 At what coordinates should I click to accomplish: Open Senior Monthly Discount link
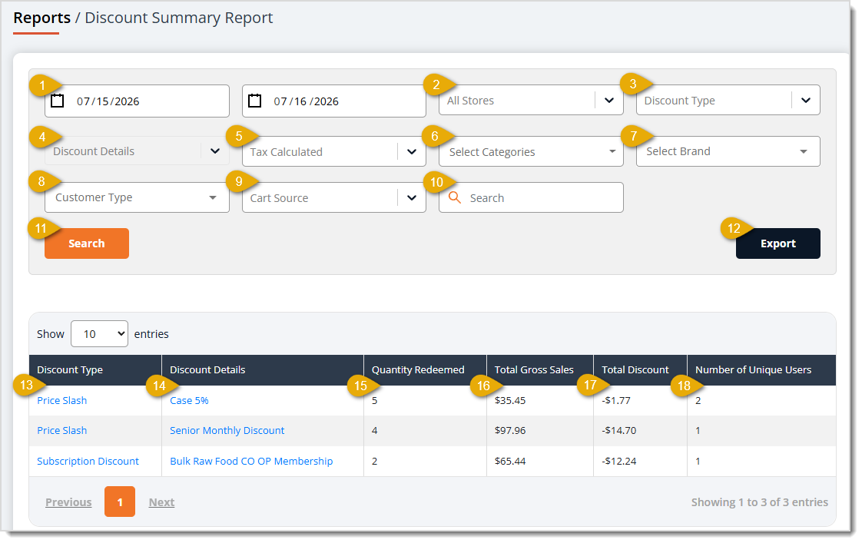[227, 430]
